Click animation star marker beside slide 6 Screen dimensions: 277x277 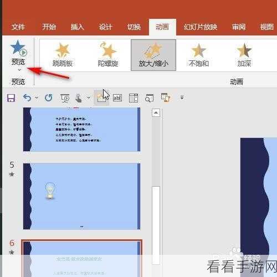(x=12, y=252)
